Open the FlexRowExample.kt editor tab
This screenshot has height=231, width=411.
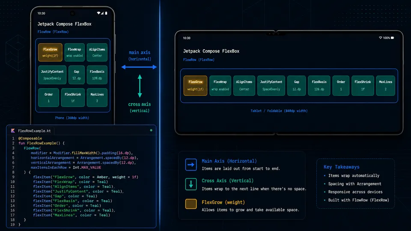click(x=31, y=131)
